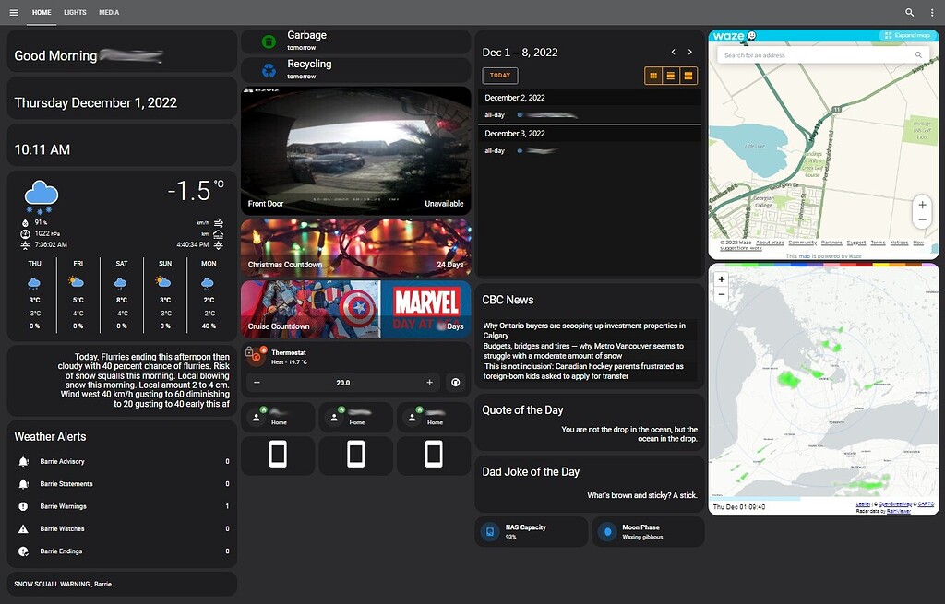Viewport: 945px width, 604px height.
Task: Click the -1.5 °C temperature reading
Action: pyautogui.click(x=196, y=191)
